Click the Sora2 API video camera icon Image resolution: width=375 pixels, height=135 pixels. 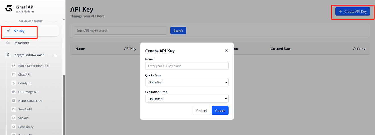[14, 109]
